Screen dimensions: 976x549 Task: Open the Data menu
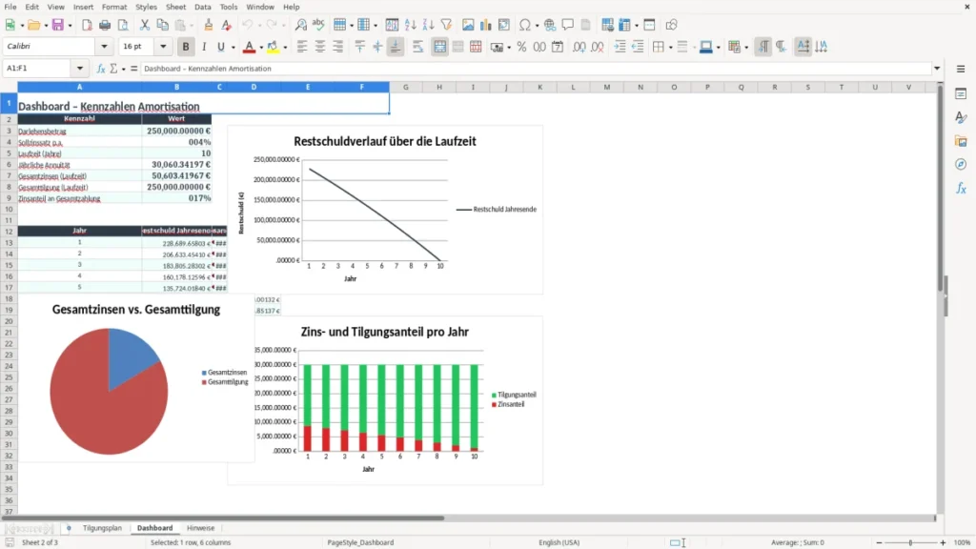pyautogui.click(x=202, y=7)
